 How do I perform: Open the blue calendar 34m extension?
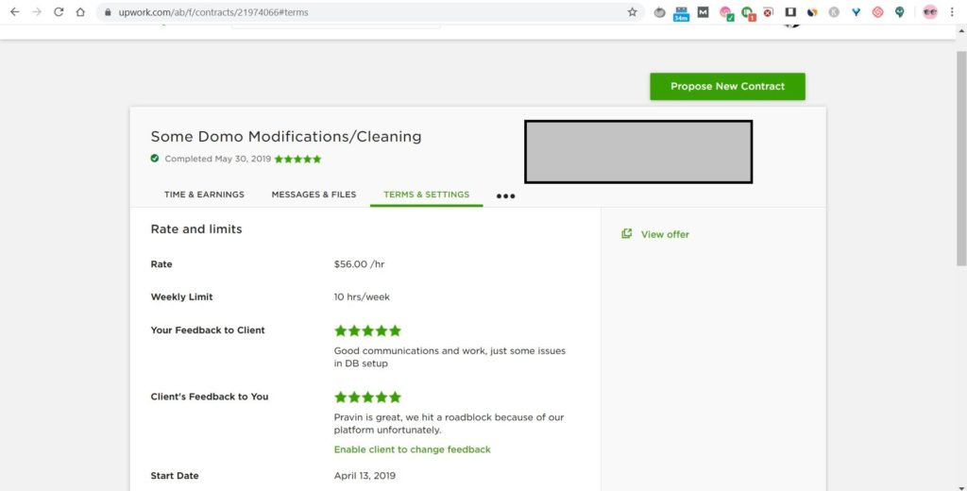tap(681, 13)
